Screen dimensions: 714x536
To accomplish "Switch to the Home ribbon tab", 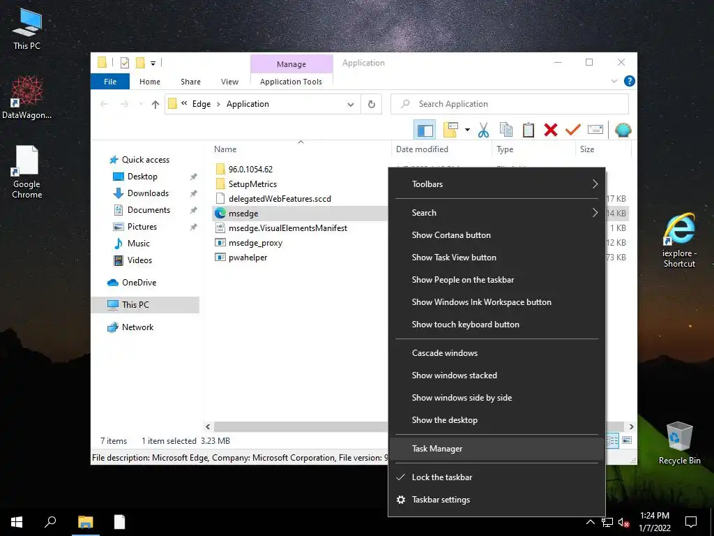I will (150, 82).
